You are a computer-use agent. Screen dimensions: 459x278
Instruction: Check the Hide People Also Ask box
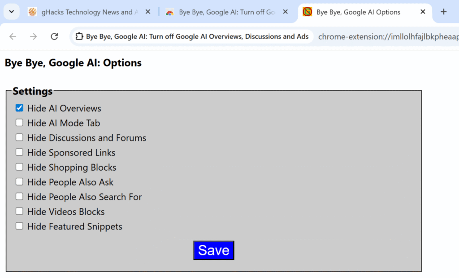19,182
